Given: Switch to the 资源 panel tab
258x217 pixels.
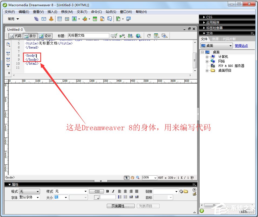Looking at the screenshot, I should (215, 39).
